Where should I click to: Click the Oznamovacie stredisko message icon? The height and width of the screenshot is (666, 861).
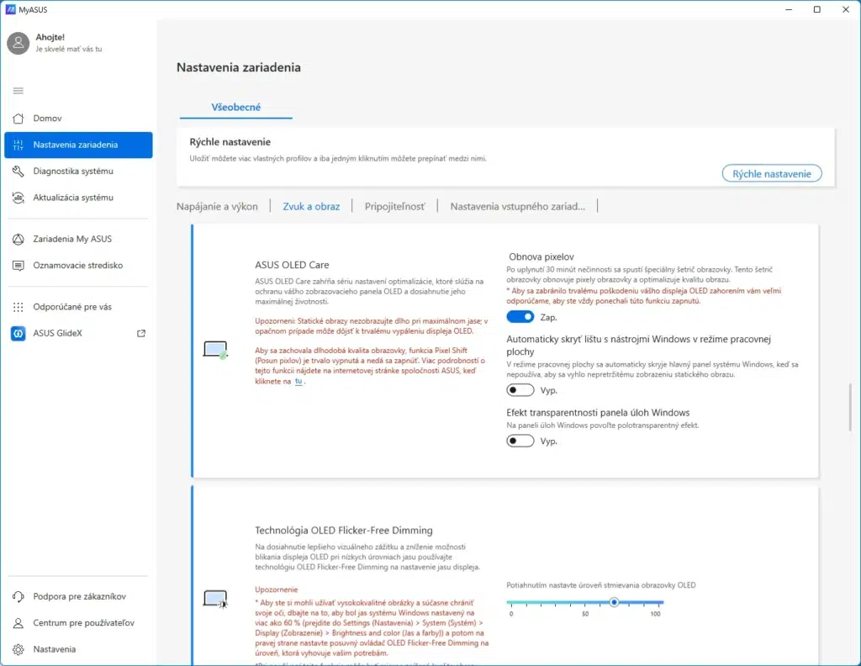pyautogui.click(x=18, y=266)
